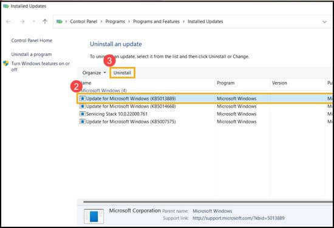The image size is (334, 228).
Task: Click the shield icon beside Windows features
Action: (x=6, y=63)
